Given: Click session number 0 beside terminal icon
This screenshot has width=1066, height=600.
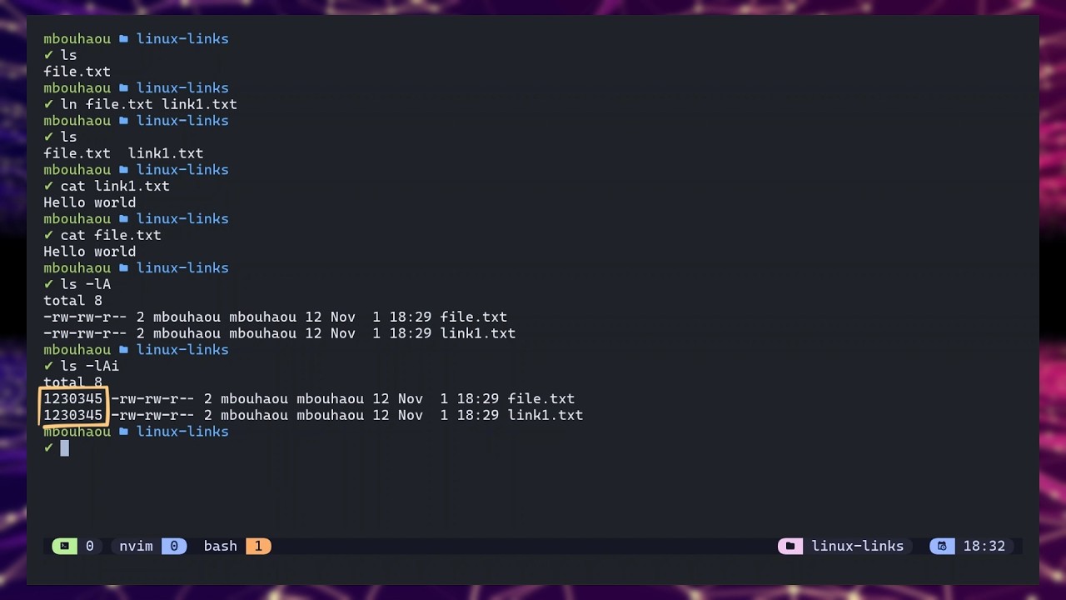Looking at the screenshot, I should 90,546.
